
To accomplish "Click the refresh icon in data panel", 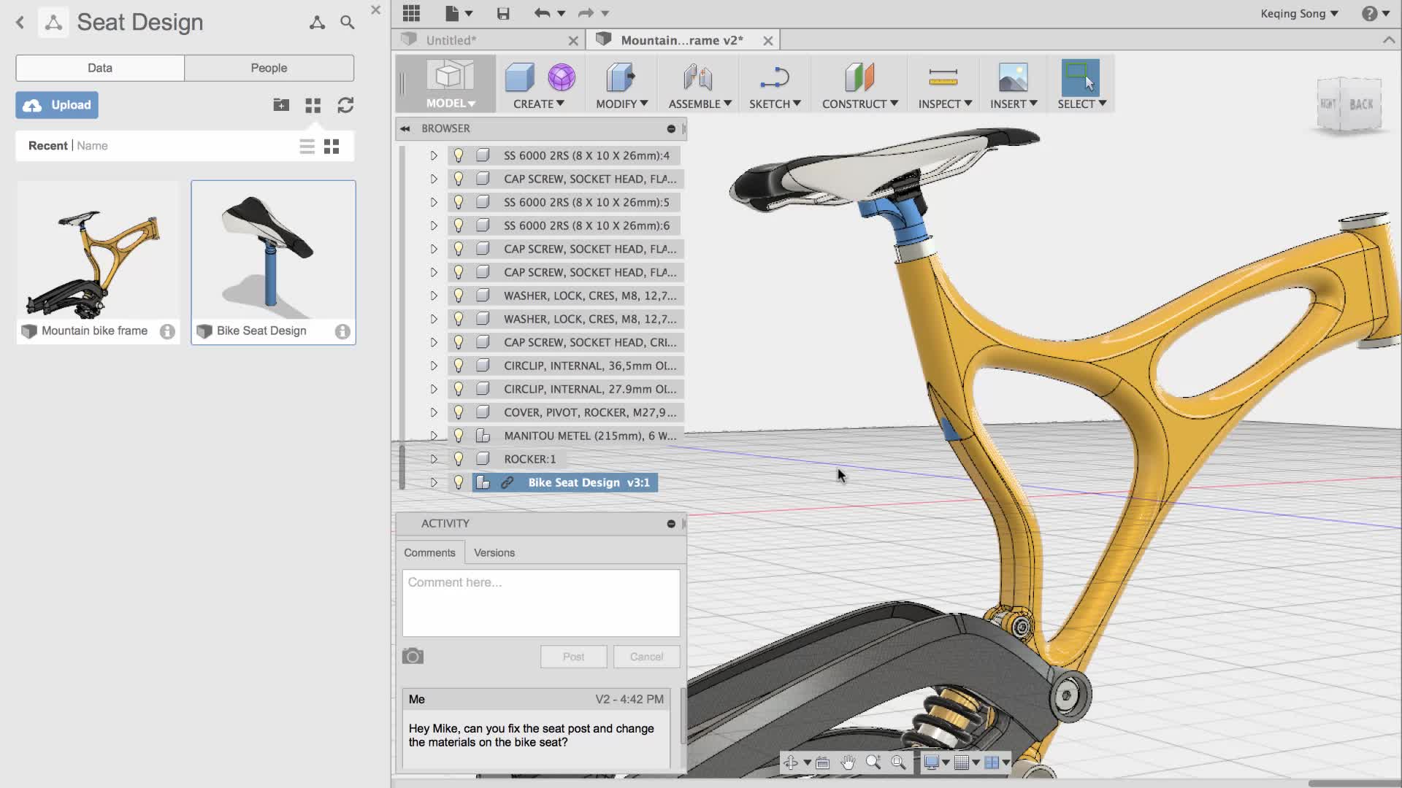I will pos(345,105).
